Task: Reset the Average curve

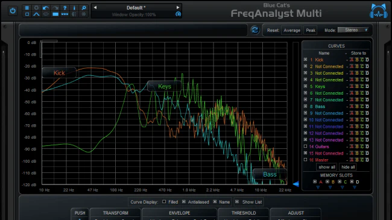Action: coord(292,31)
